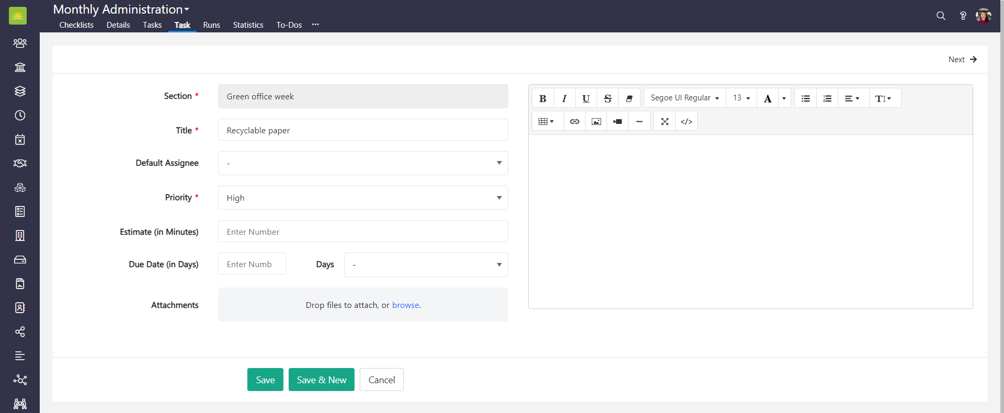
Task: Toggle strikethrough formatting
Action: (x=607, y=98)
